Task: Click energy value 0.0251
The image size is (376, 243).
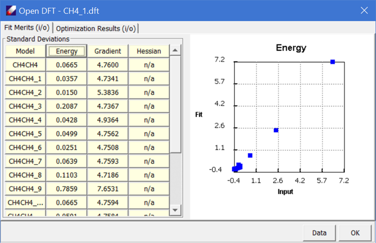Action: (x=66, y=148)
